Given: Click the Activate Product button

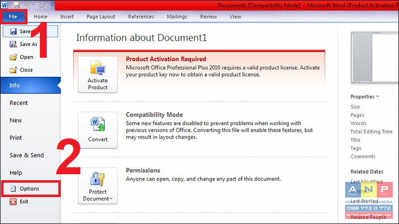Looking at the screenshot, I should [98, 74].
